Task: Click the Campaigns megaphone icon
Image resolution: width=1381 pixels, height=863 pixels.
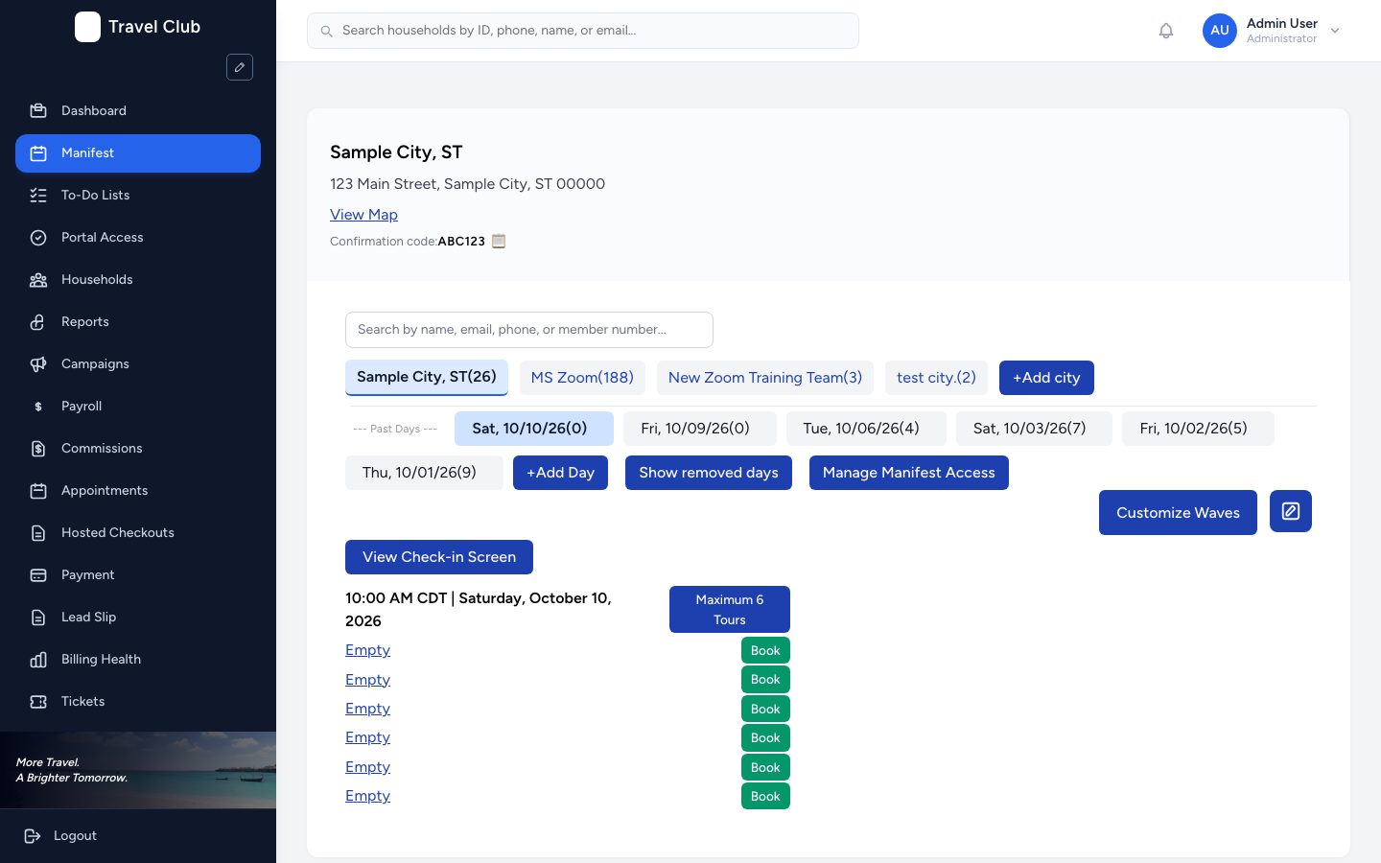Action: click(x=38, y=363)
